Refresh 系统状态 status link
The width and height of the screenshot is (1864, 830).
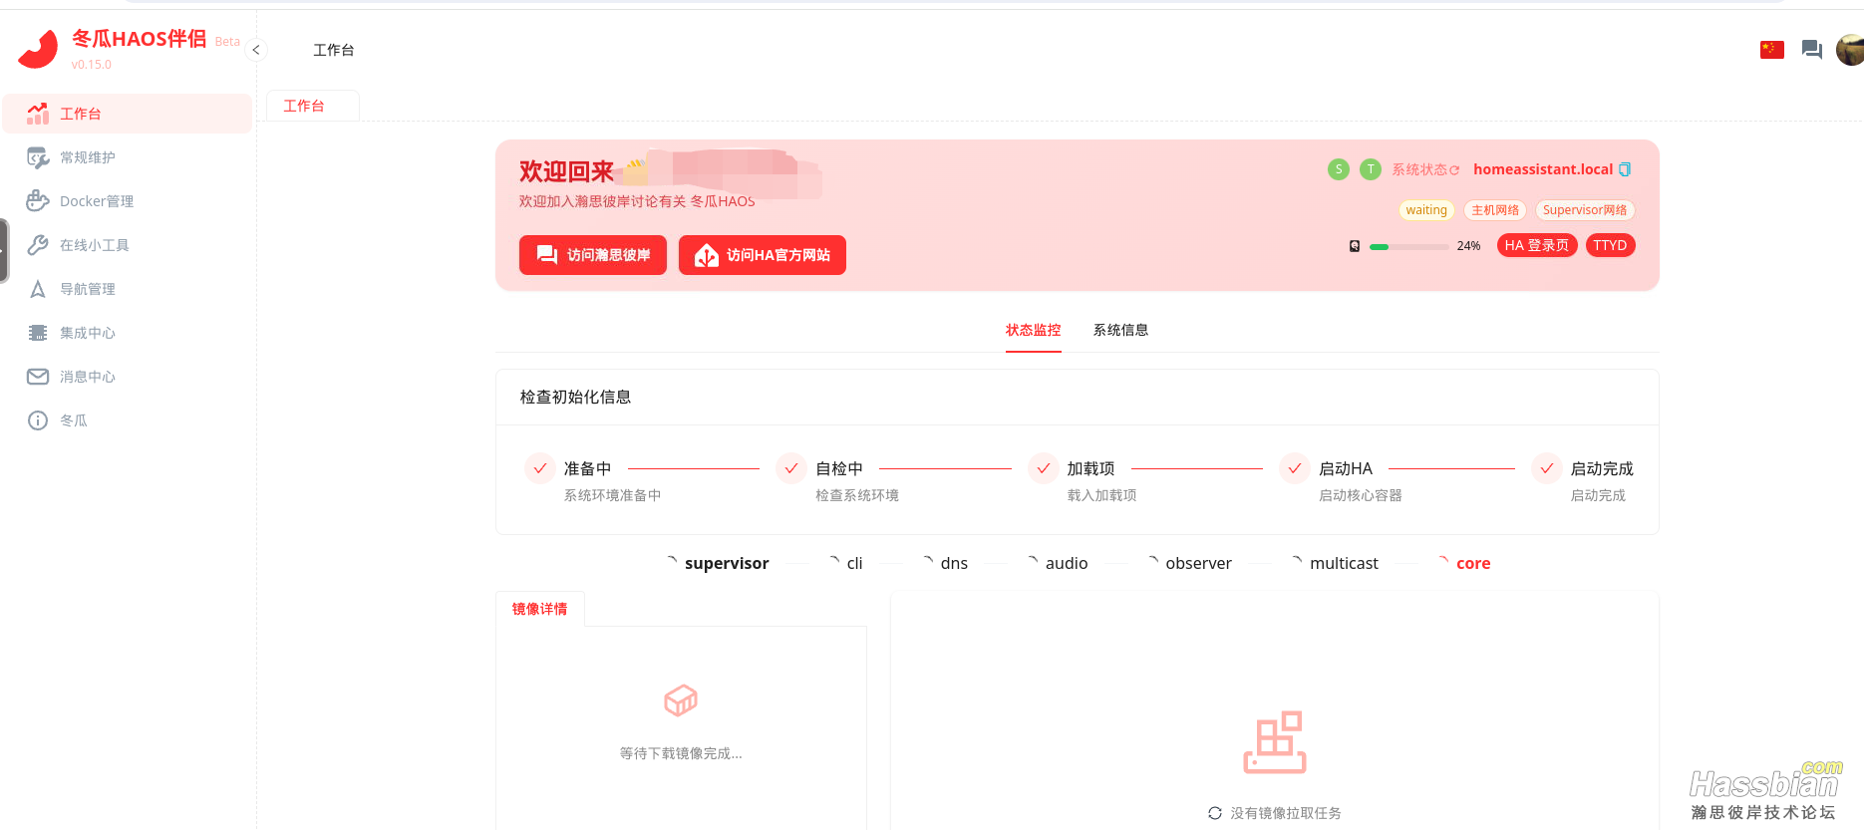tap(1425, 169)
